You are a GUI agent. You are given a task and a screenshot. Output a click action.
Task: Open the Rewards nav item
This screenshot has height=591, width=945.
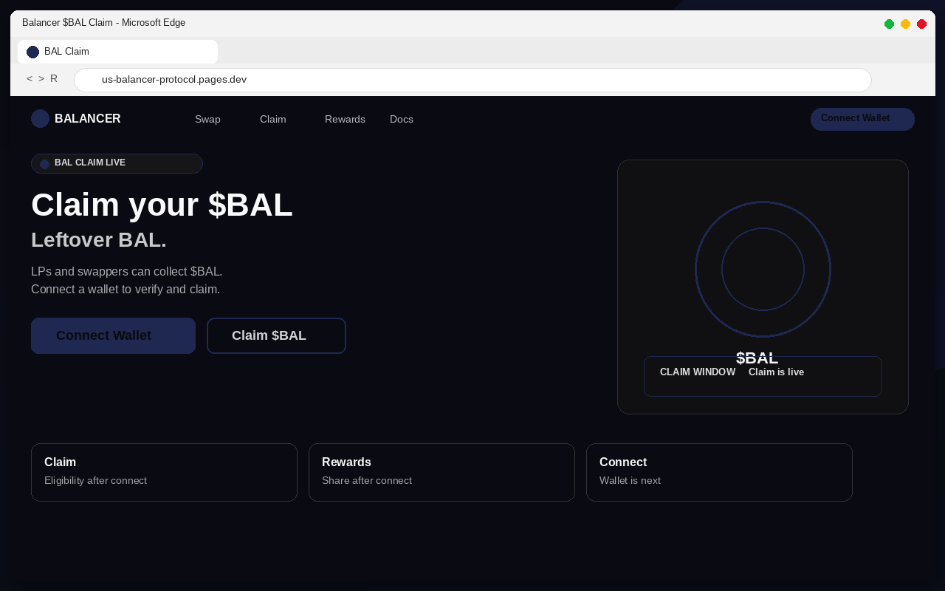(345, 119)
